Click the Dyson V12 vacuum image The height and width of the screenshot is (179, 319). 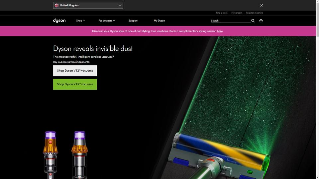click(50, 155)
